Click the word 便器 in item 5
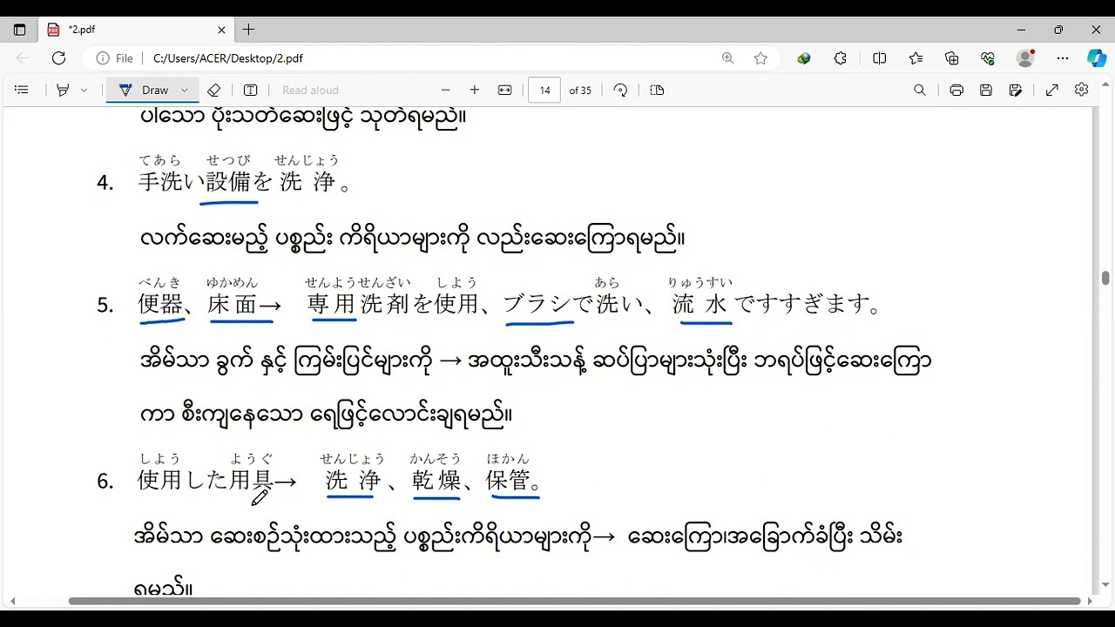1115x627 pixels. (x=161, y=304)
